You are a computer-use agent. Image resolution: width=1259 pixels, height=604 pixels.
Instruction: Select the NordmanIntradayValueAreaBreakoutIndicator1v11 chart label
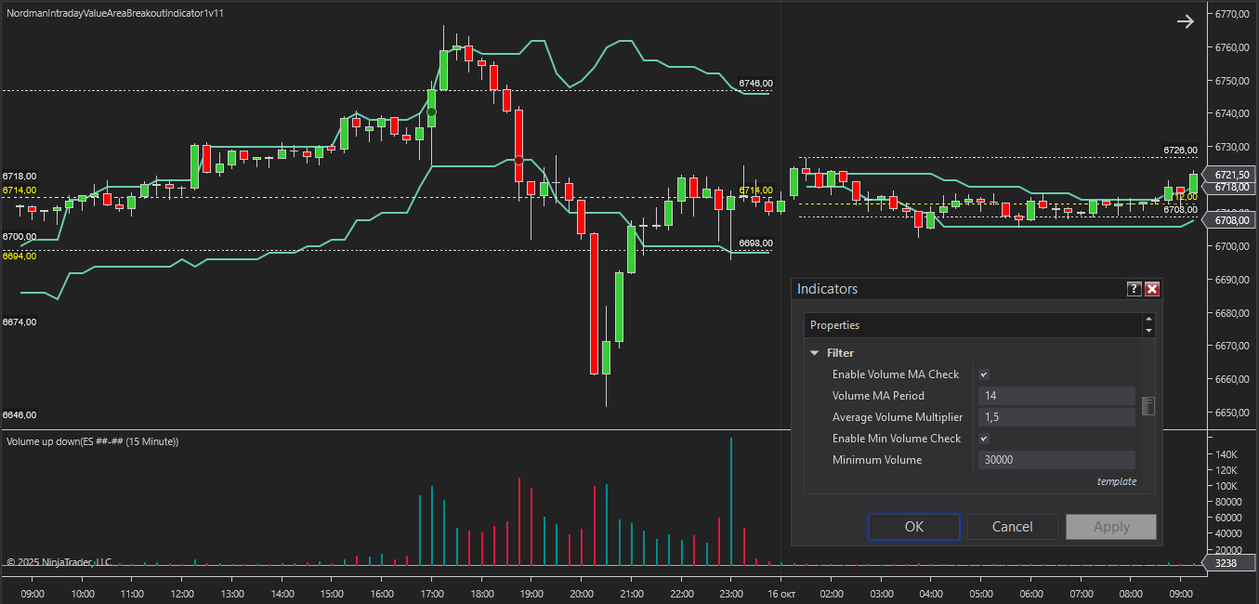click(x=114, y=14)
